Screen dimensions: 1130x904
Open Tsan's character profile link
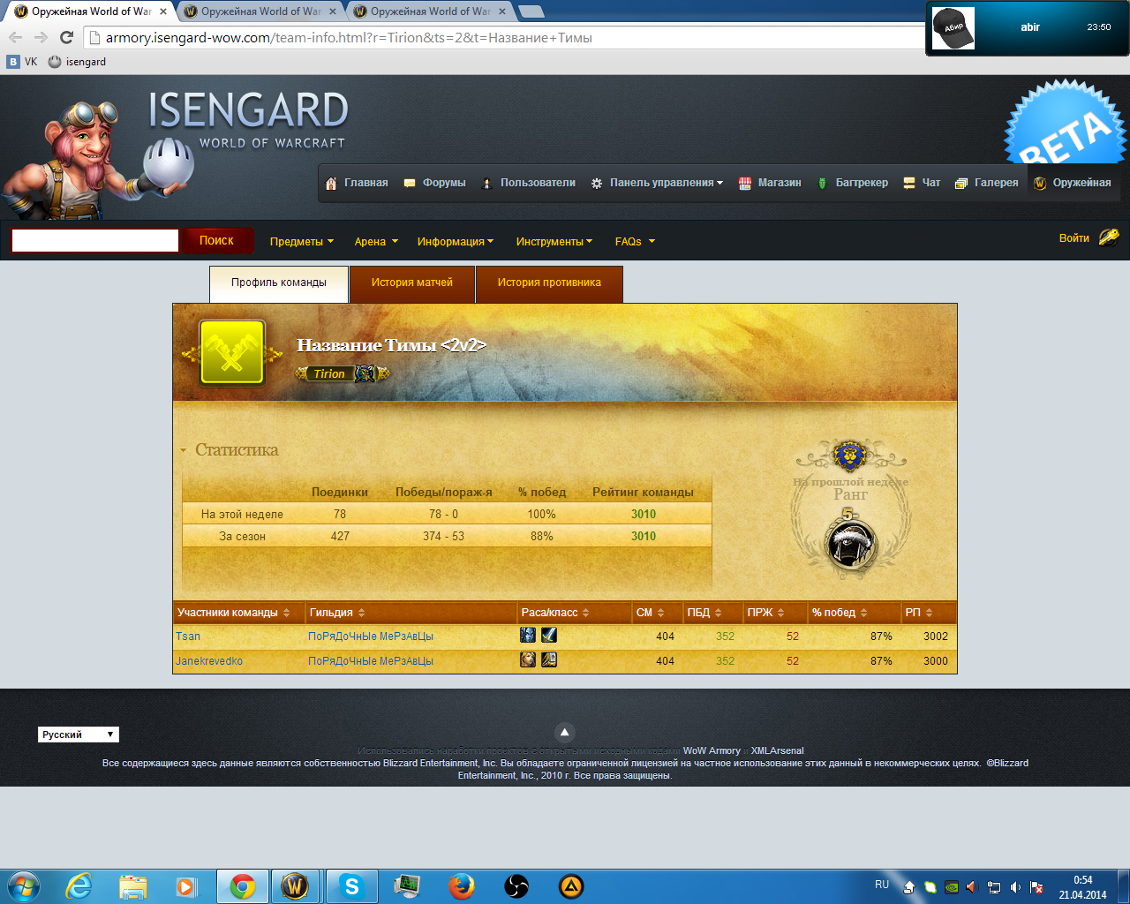coord(188,636)
